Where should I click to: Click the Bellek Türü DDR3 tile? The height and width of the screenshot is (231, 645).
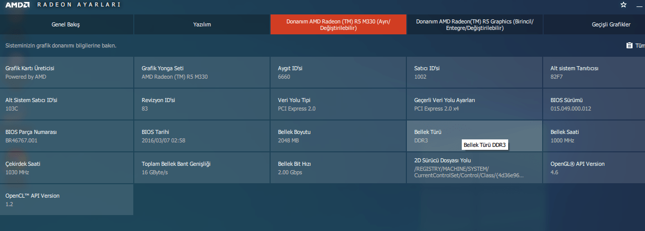474,136
